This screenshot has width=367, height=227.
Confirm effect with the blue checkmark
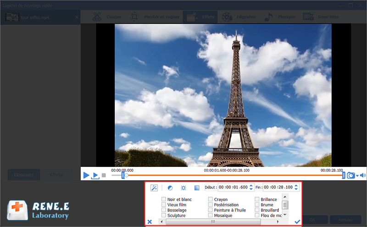coord(297,221)
